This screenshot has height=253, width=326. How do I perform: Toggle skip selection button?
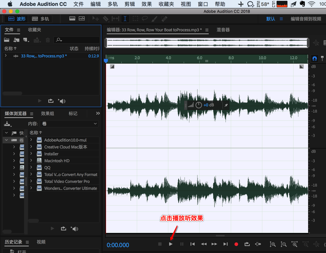(258, 244)
